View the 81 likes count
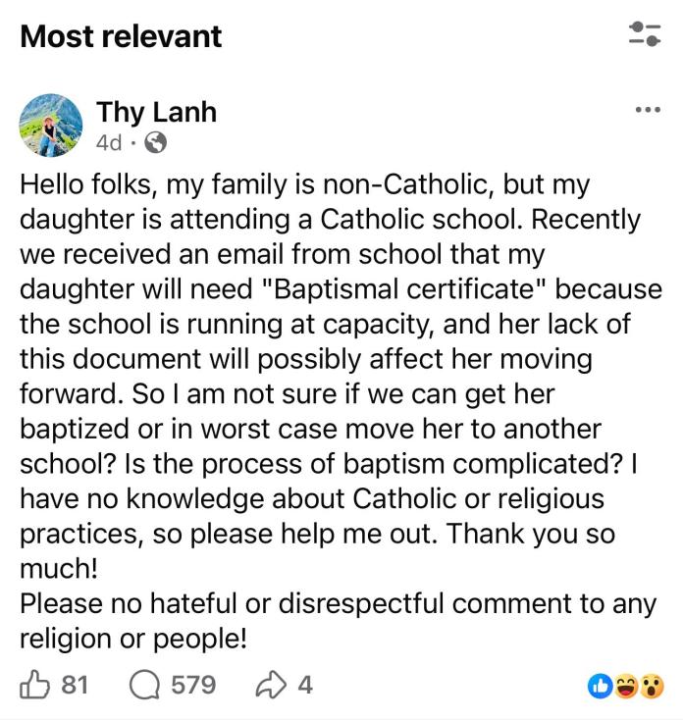The image size is (683, 720). point(75,684)
